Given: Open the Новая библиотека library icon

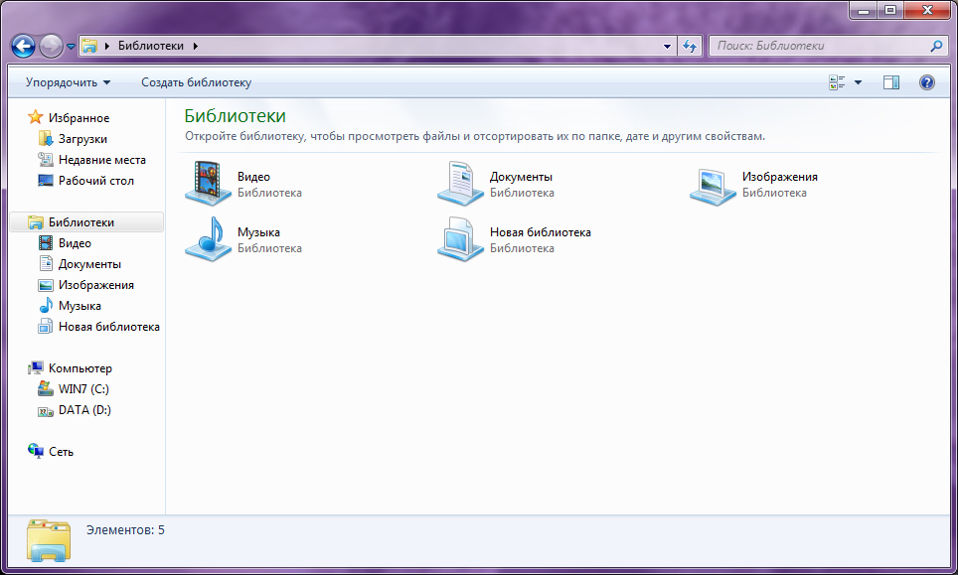Looking at the screenshot, I should click(460, 240).
